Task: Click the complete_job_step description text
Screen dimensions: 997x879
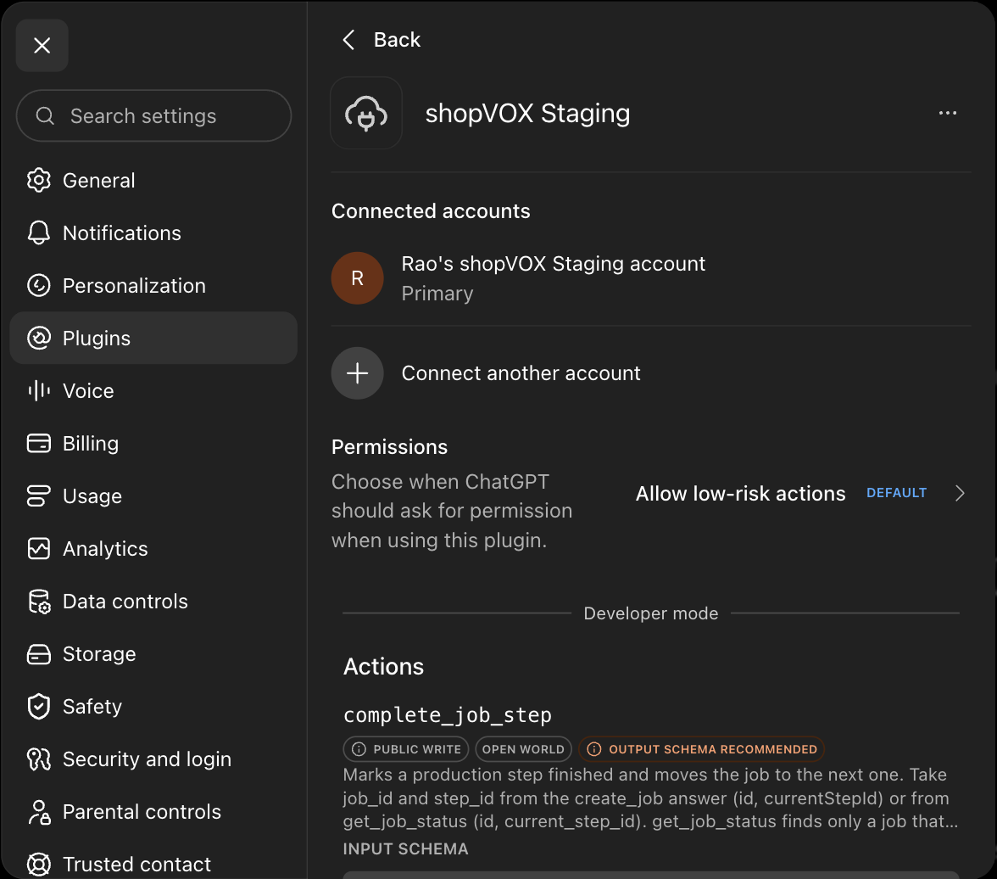Action: click(650, 798)
